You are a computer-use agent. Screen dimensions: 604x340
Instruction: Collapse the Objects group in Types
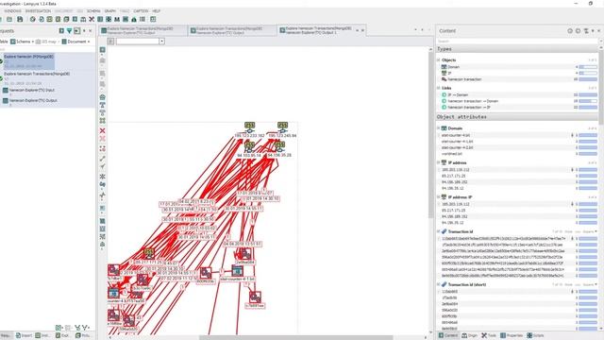pos(438,60)
